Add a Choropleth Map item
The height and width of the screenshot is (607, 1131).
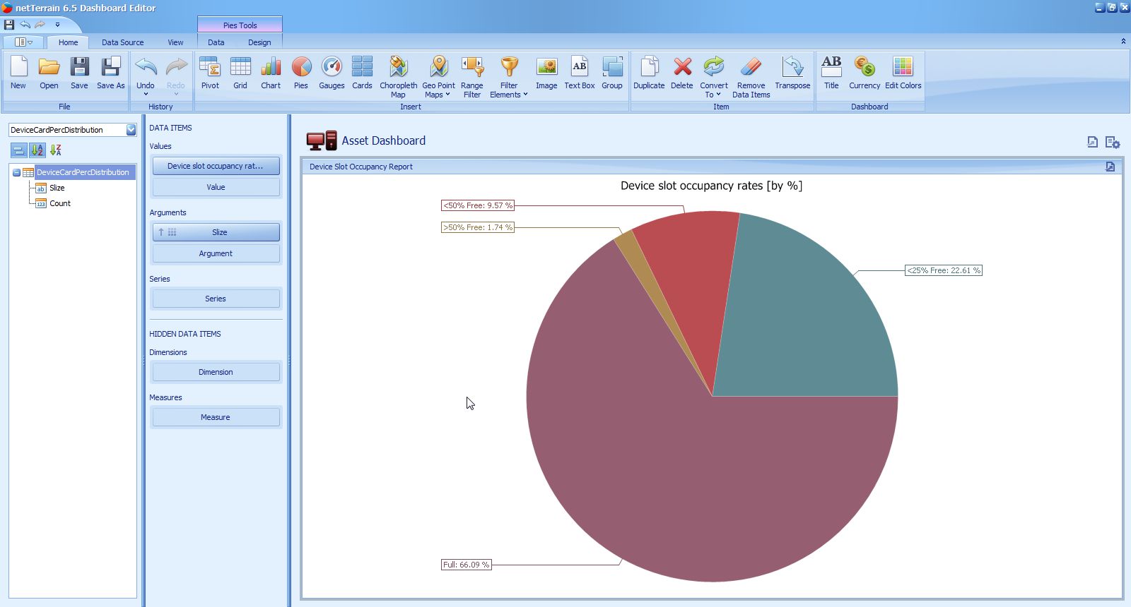click(x=398, y=76)
